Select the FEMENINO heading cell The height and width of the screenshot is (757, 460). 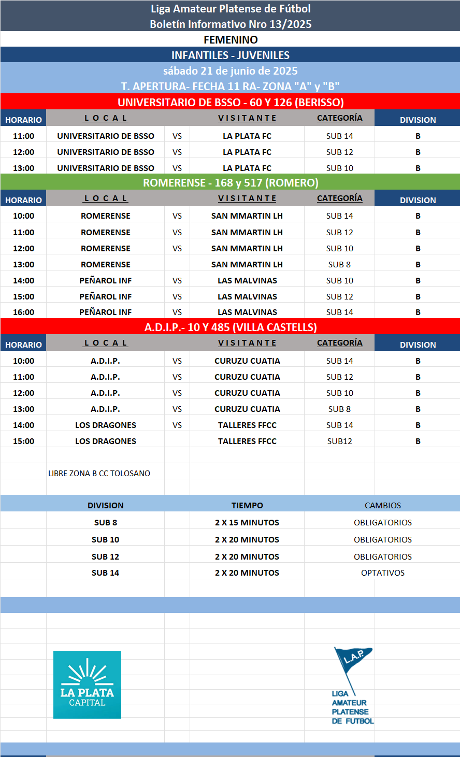tap(231, 40)
